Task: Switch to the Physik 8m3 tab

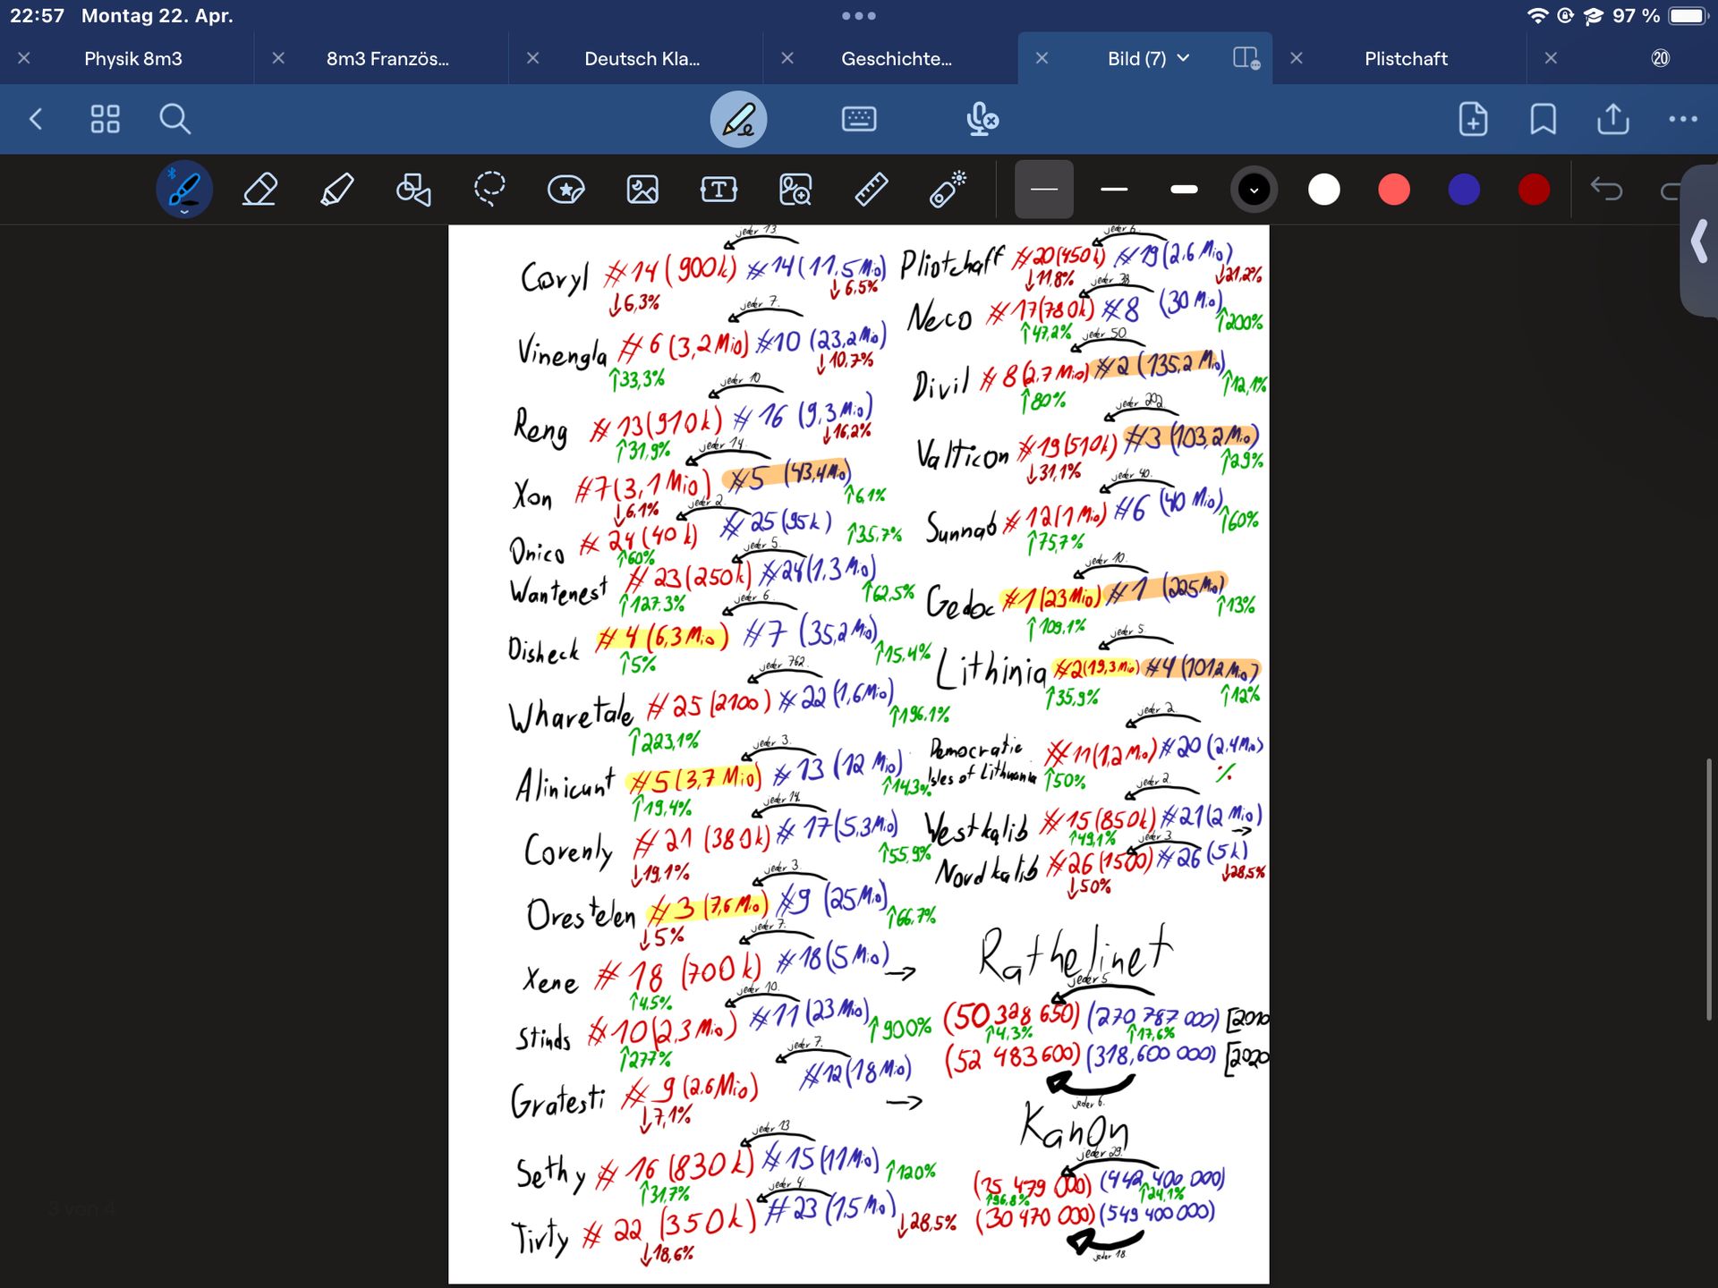Action: tap(133, 58)
